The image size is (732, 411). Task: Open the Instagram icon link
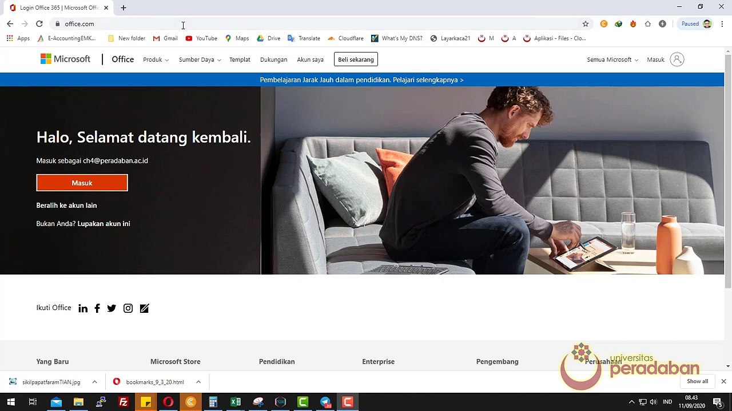click(x=128, y=308)
